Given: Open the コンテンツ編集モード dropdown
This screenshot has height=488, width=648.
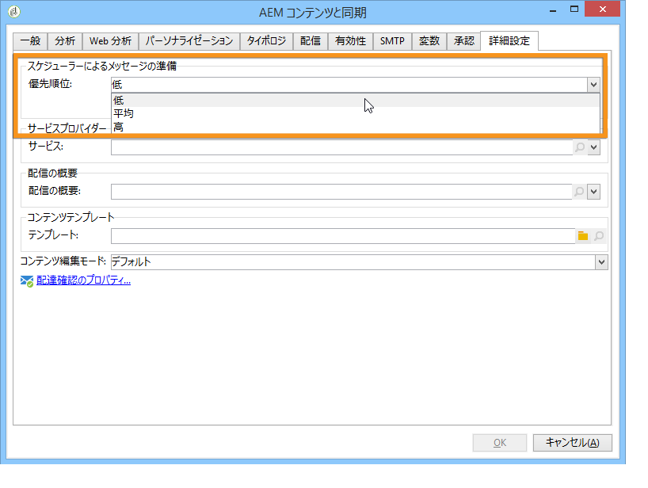Looking at the screenshot, I should point(601,262).
